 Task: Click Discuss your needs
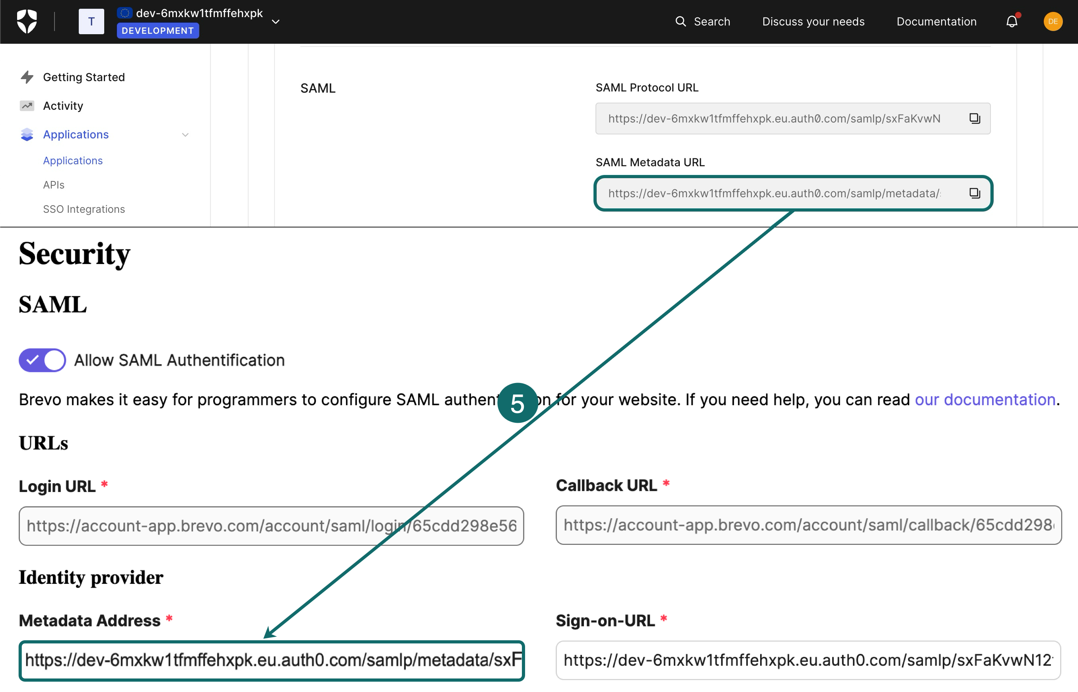pyautogui.click(x=813, y=21)
